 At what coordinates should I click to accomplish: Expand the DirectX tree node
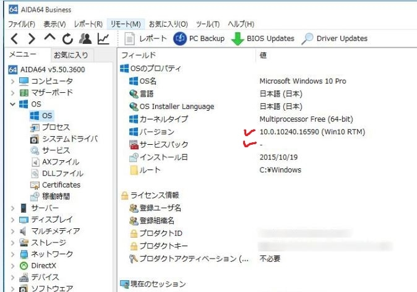(x=12, y=265)
